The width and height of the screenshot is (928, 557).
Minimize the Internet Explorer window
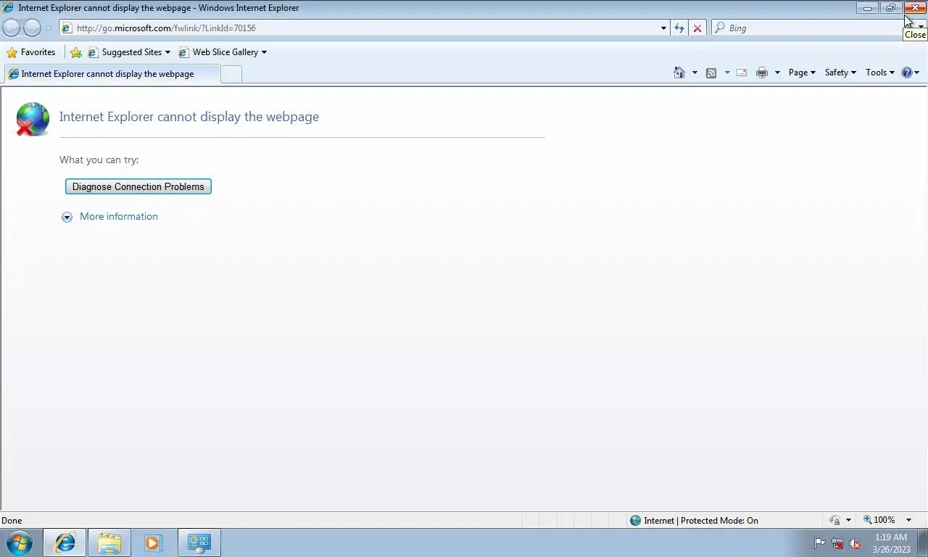coord(867,8)
